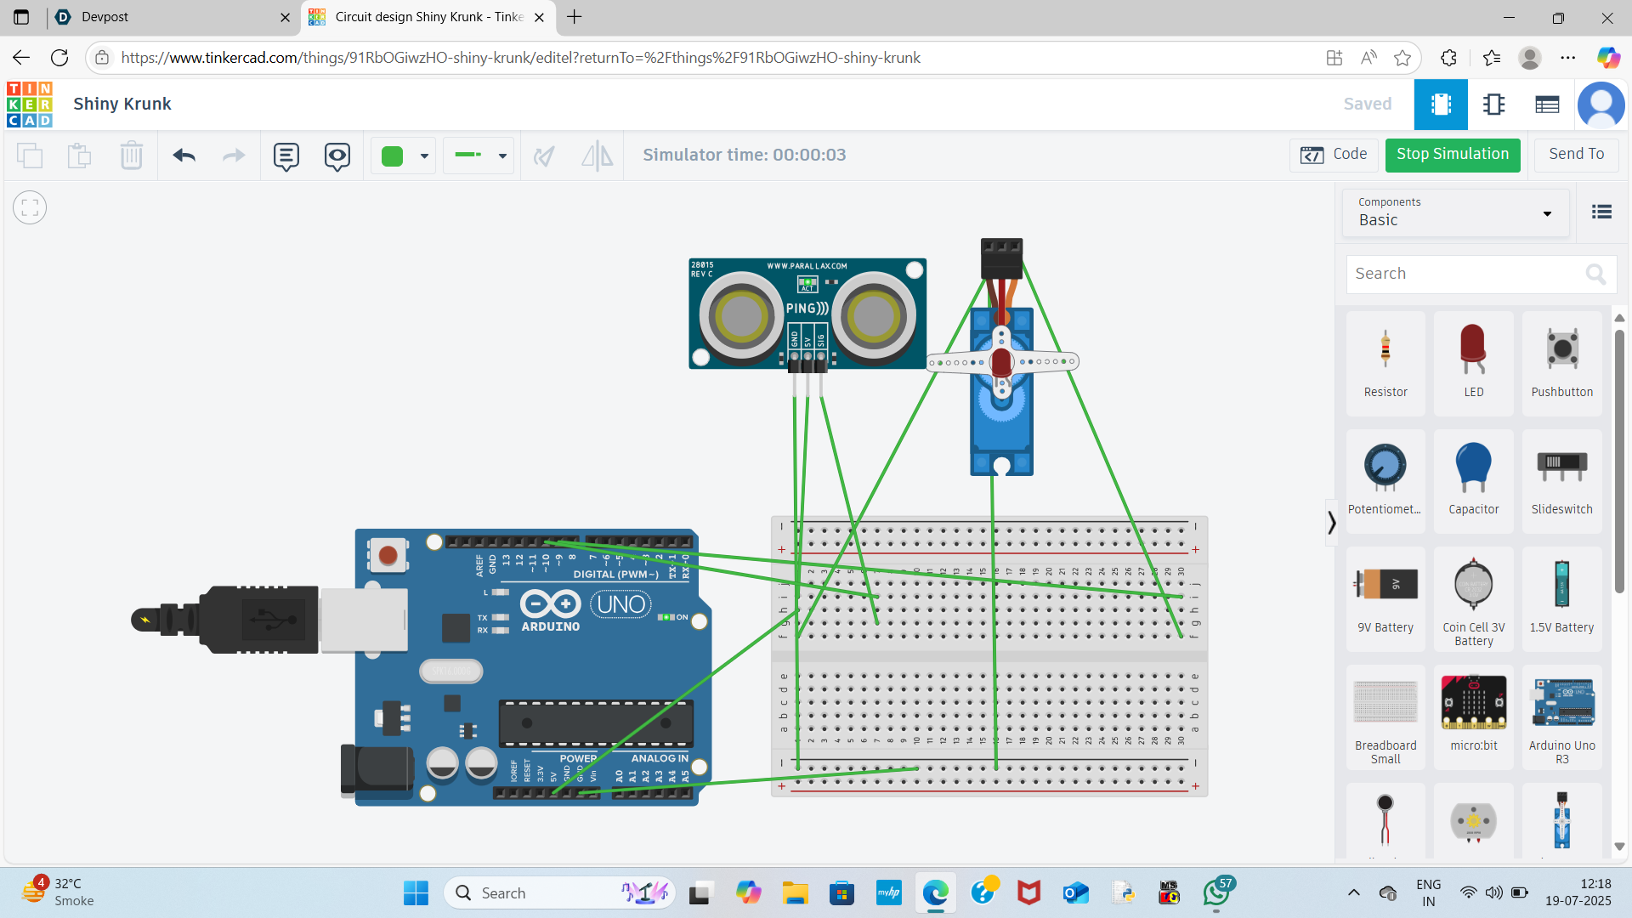This screenshot has height=918, width=1632.
Task: Click the undo arrow icon
Action: [x=184, y=156]
